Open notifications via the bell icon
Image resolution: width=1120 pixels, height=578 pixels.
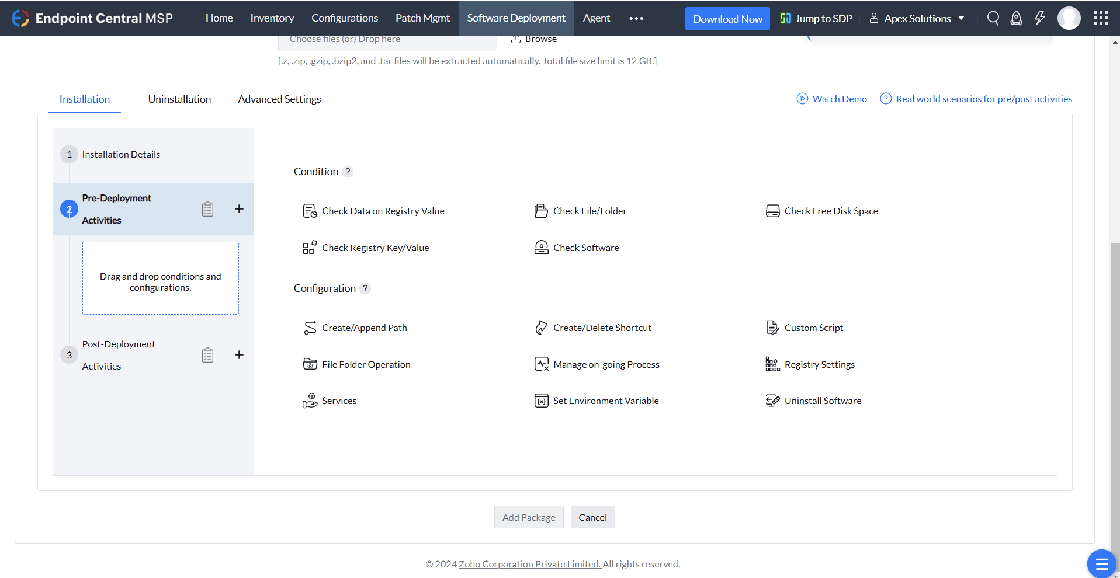(x=1016, y=18)
